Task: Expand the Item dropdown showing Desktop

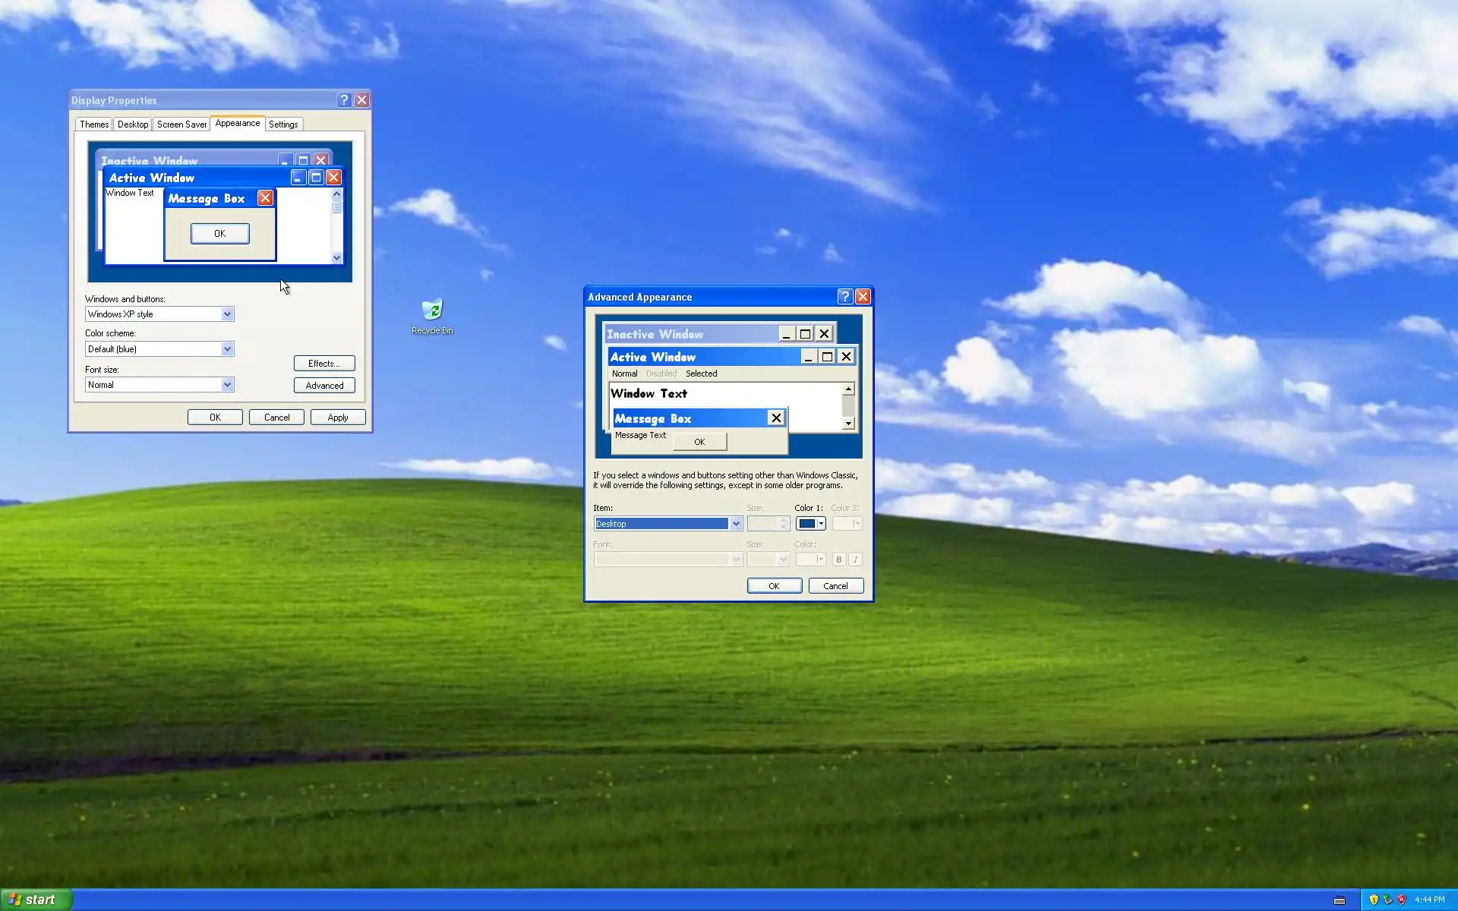Action: [x=735, y=524]
